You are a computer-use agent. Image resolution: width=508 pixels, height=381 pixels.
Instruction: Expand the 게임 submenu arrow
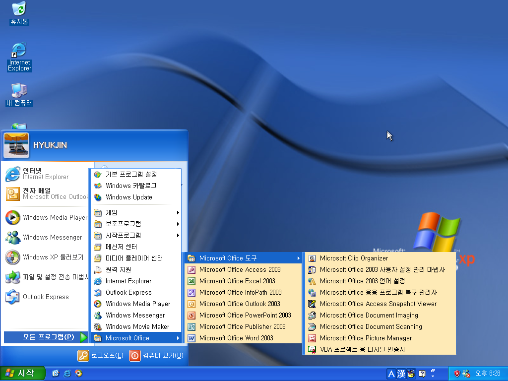[x=178, y=212]
